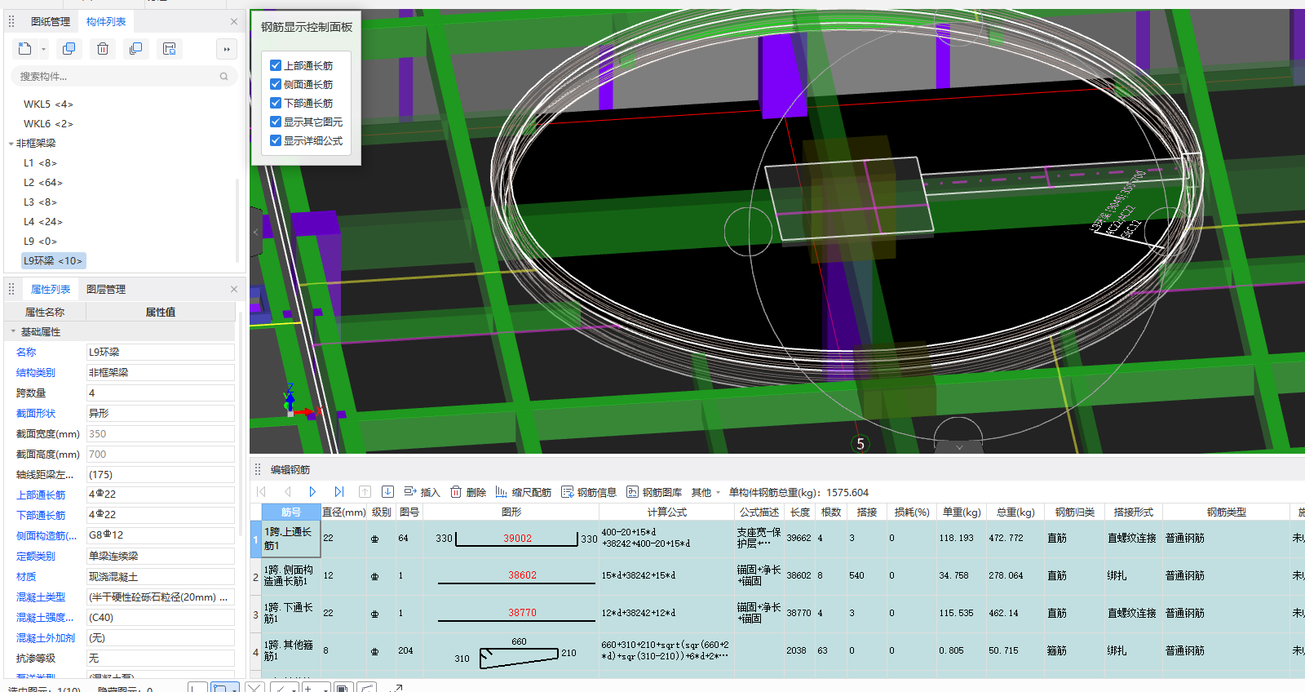The width and height of the screenshot is (1305, 692).
Task: Open the 混凝土类型 property link
Action: (x=41, y=597)
